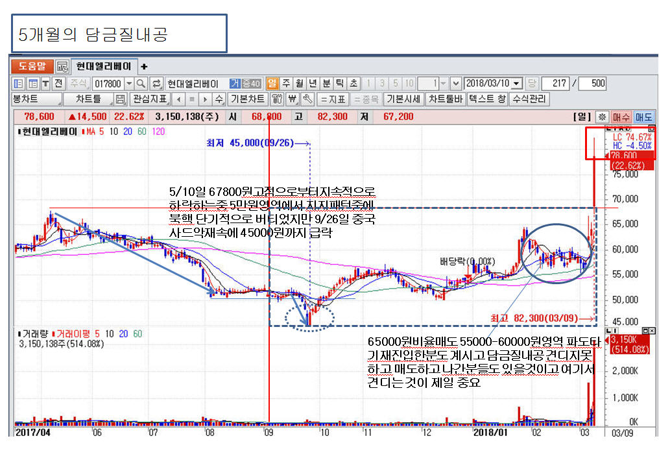
Task: Open the wrench settings icon in toolbar
Action: pos(307,99)
